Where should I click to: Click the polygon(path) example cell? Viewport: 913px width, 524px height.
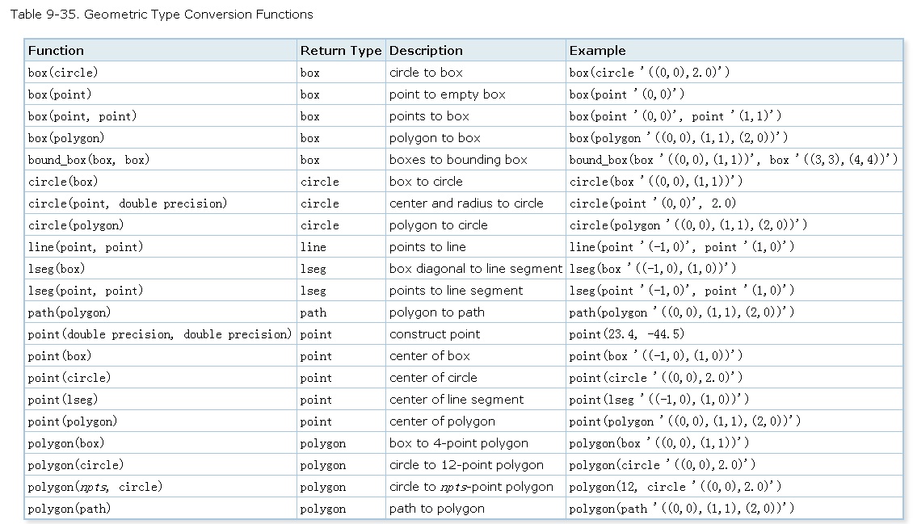[681, 509]
